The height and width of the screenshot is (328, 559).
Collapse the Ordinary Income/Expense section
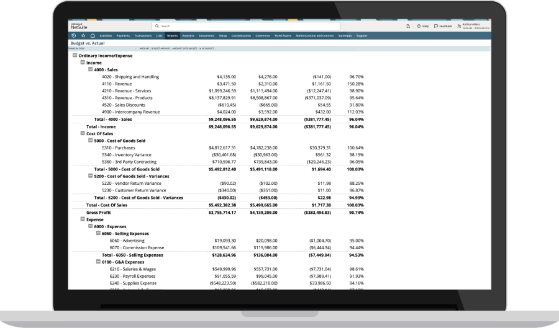75,56
